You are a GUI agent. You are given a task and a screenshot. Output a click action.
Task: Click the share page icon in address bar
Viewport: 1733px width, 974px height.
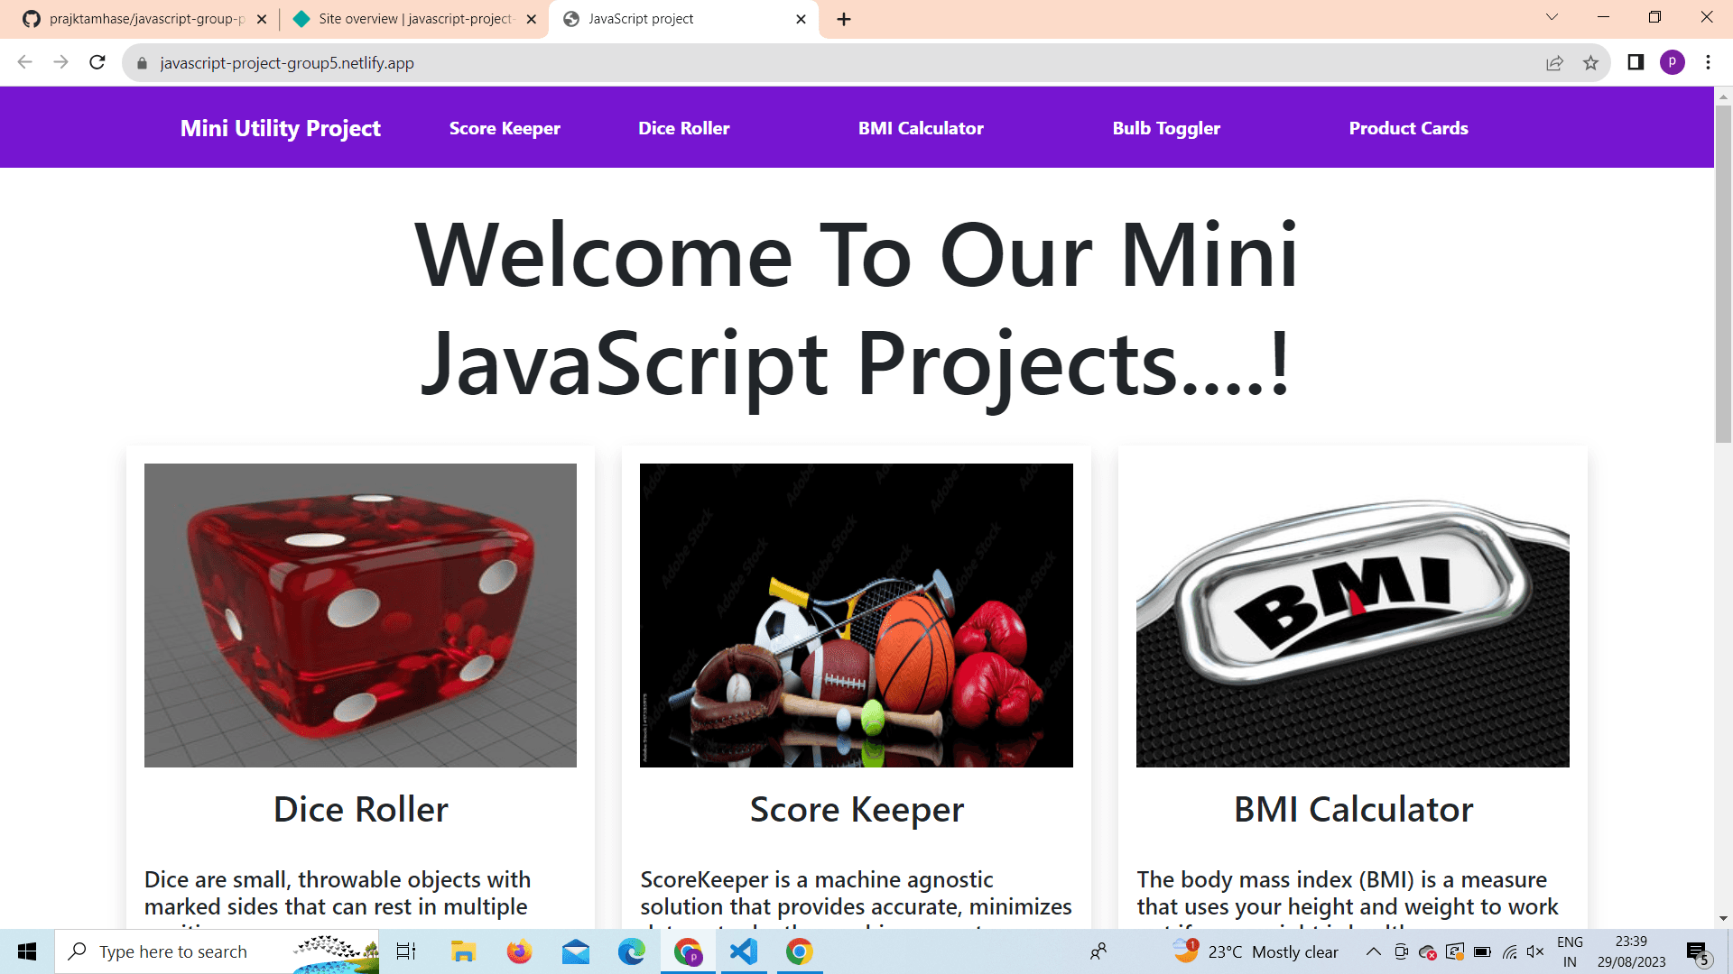tap(1554, 62)
